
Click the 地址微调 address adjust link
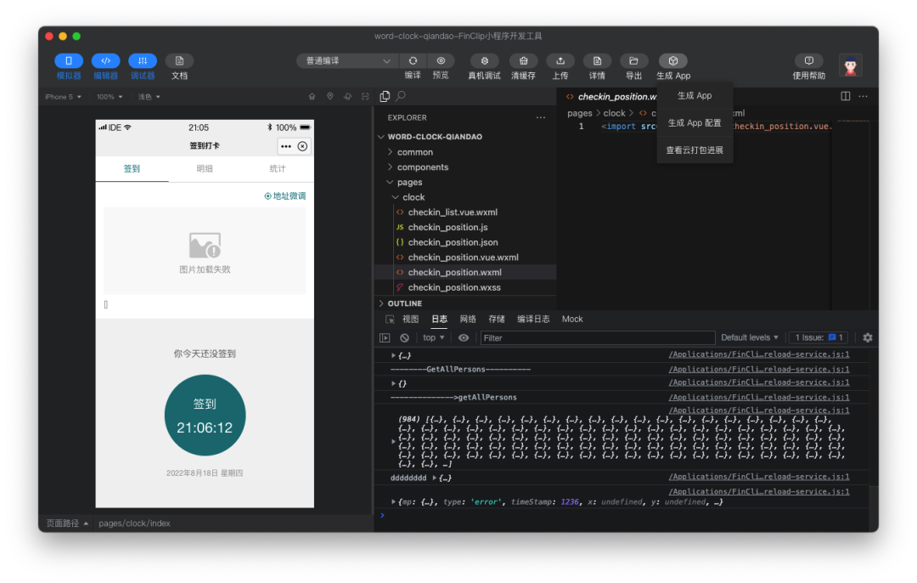285,195
